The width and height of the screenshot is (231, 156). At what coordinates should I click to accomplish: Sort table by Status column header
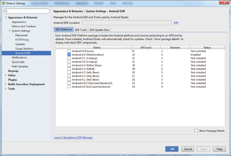point(207,47)
